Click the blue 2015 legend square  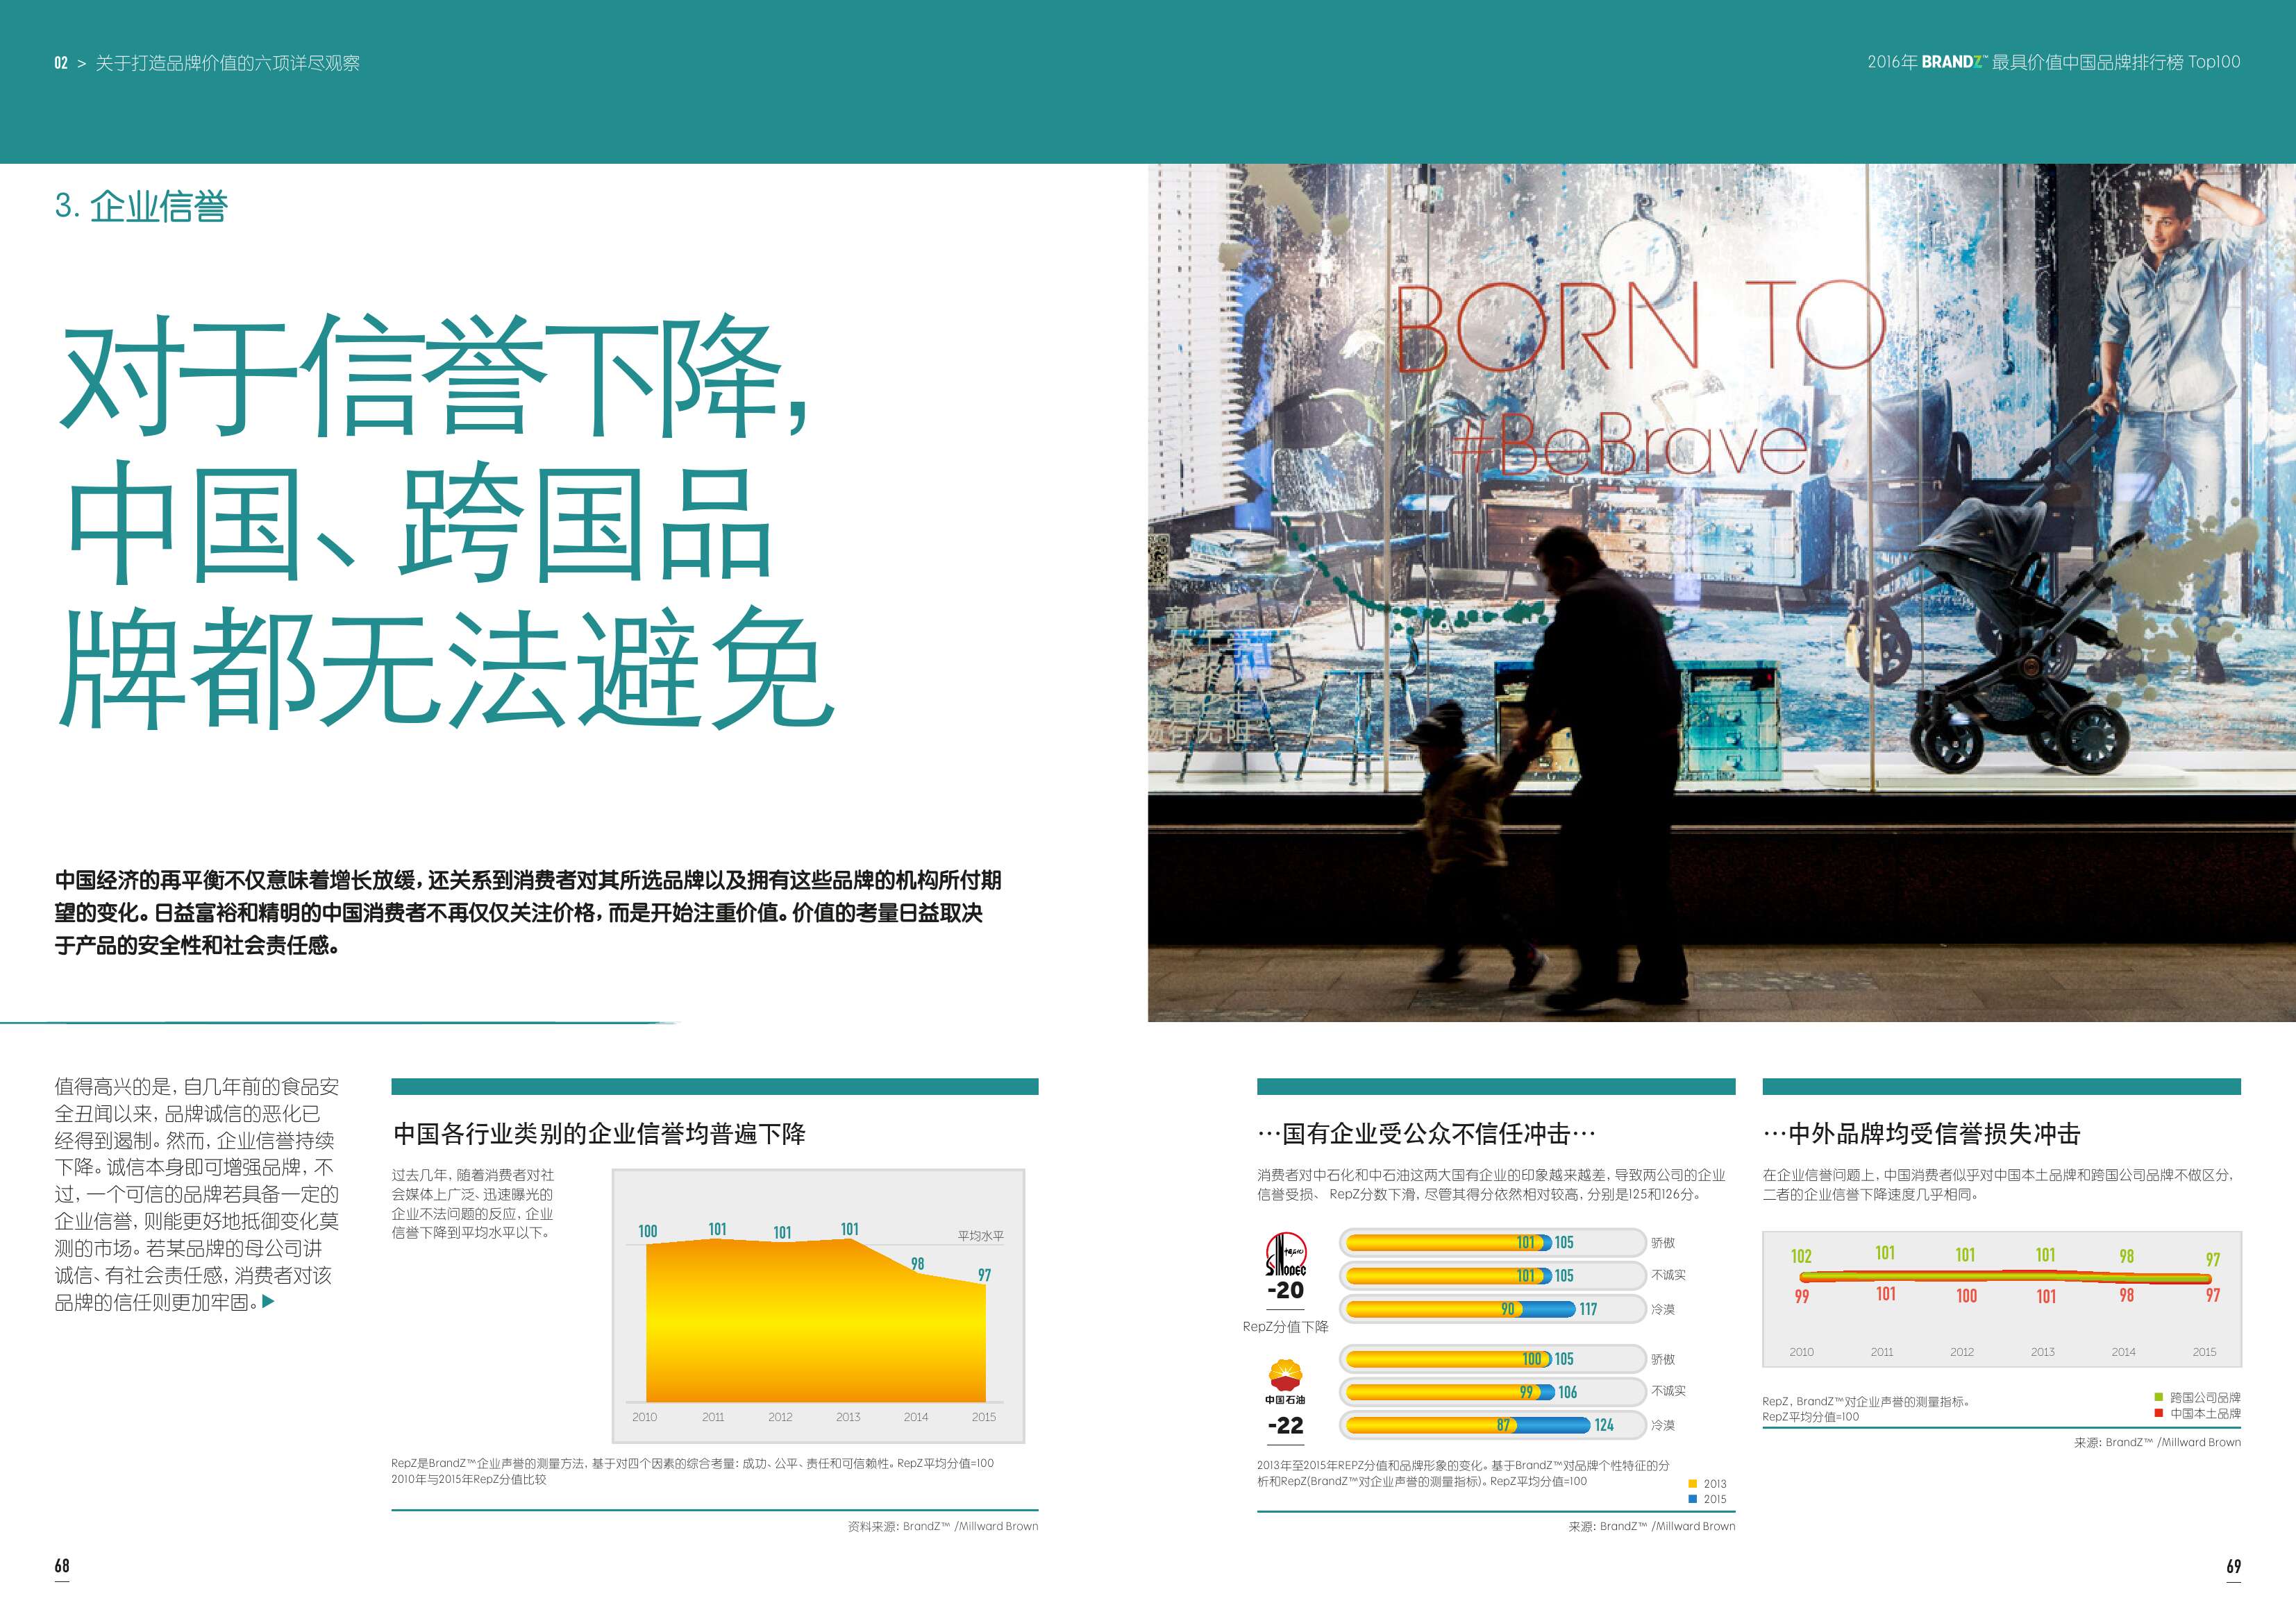(x=1693, y=1499)
